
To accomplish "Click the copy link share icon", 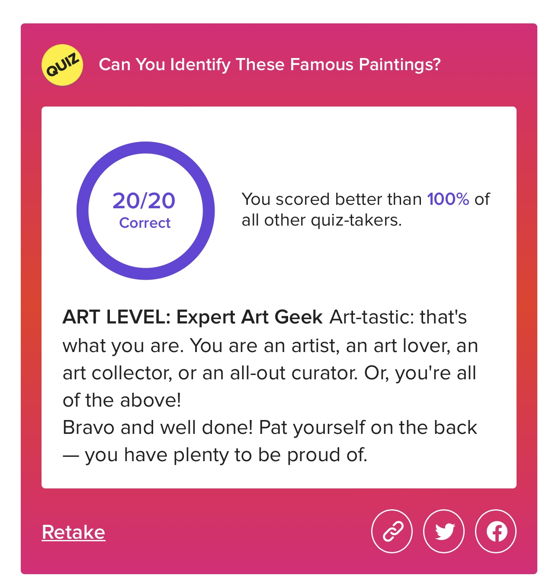I will (x=392, y=531).
